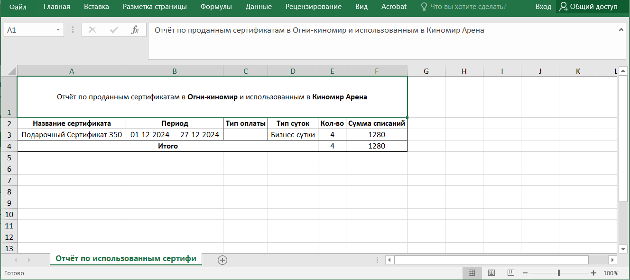630x280 pixels.
Task: Nudge the vertical scrollbar down with its arrow
Action: pyautogui.click(x=623, y=248)
